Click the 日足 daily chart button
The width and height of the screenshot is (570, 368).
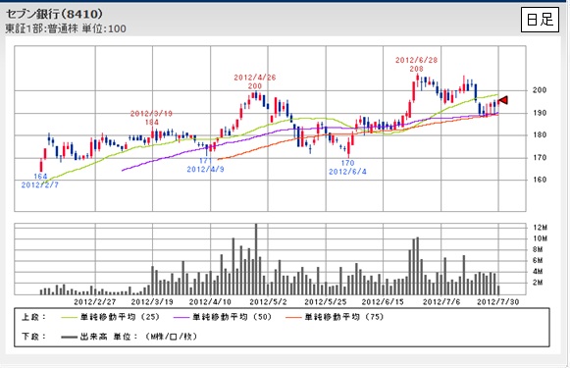point(540,20)
